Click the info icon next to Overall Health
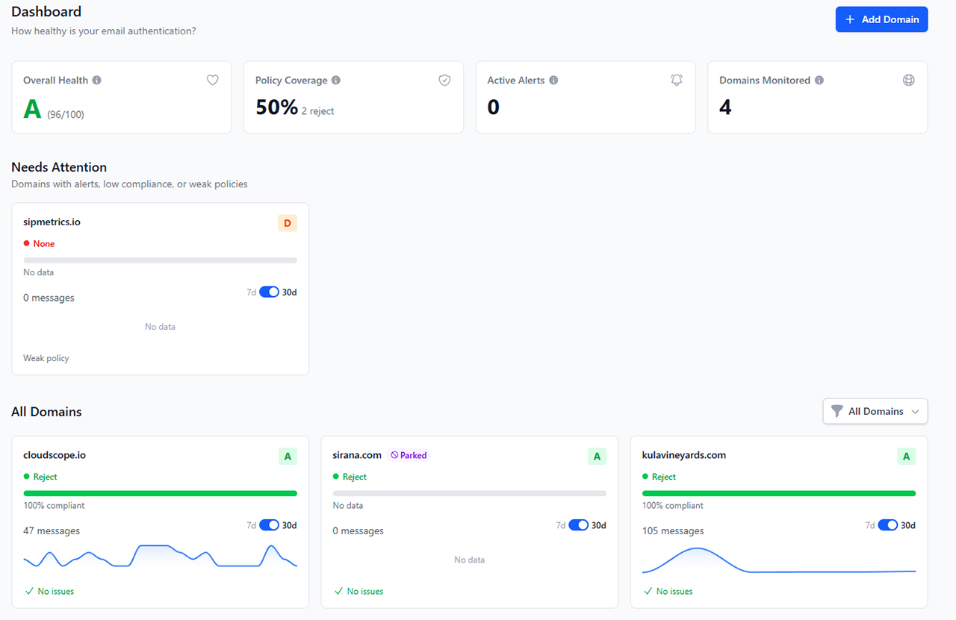 pyautogui.click(x=97, y=81)
